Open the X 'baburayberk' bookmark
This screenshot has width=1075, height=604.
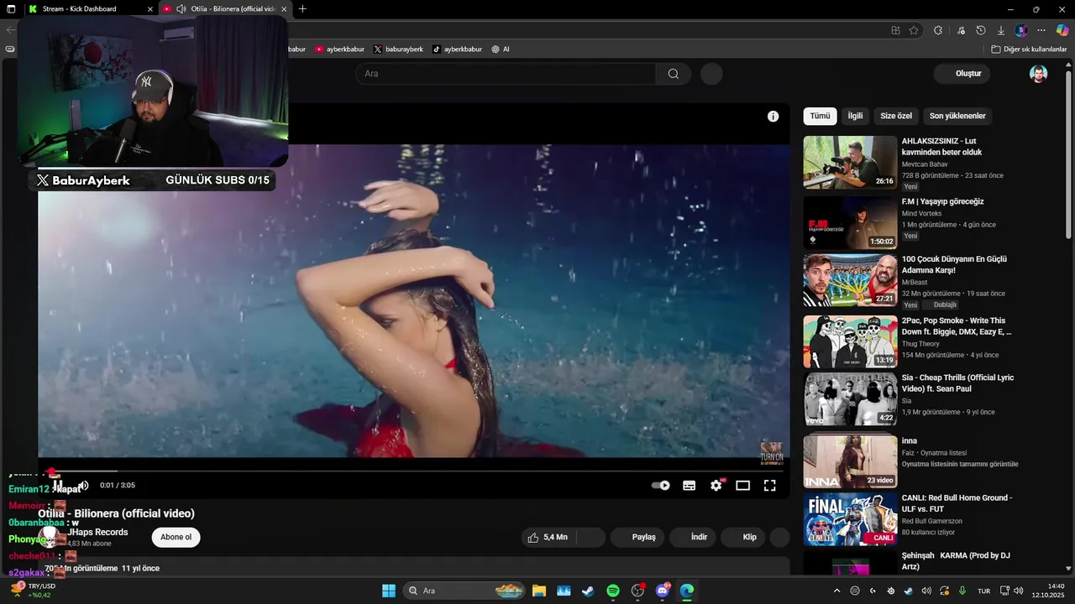point(398,49)
